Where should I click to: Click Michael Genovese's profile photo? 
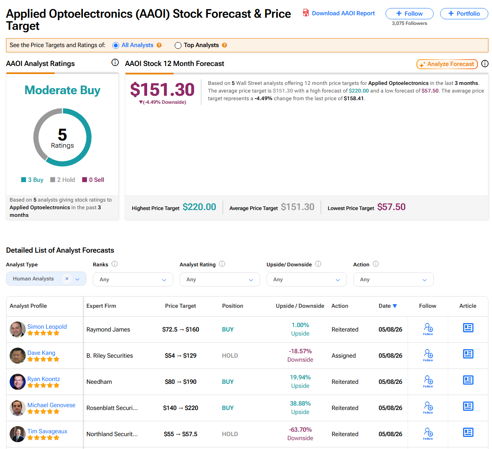(x=18, y=408)
